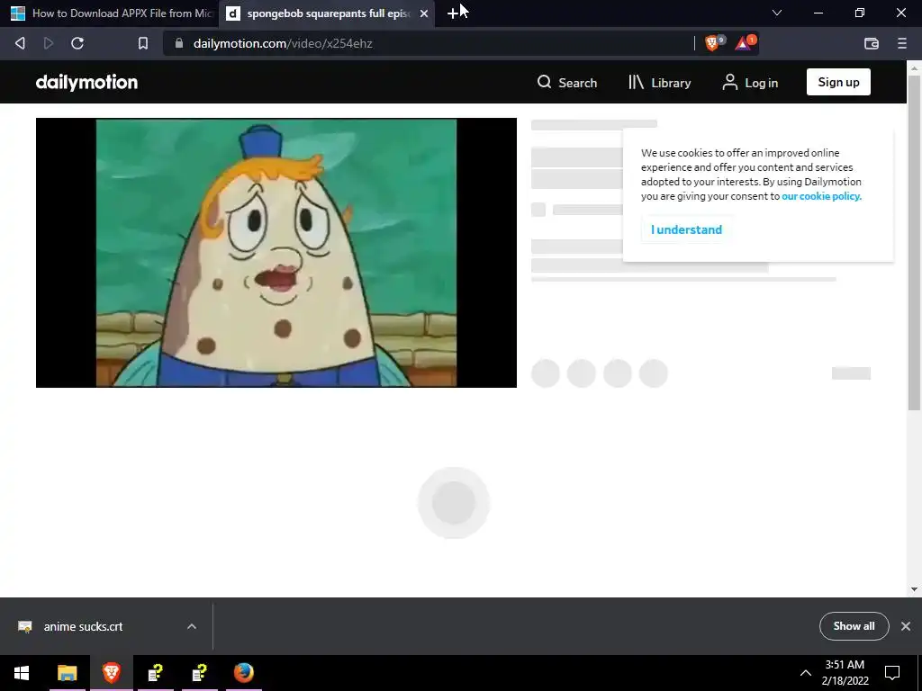Screen dimensions: 922x691
Task: Reload the Dailymotion page
Action: tap(77, 43)
